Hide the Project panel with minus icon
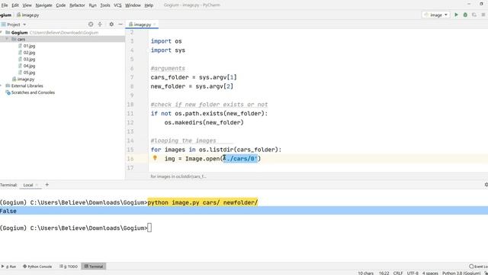 coord(120,24)
